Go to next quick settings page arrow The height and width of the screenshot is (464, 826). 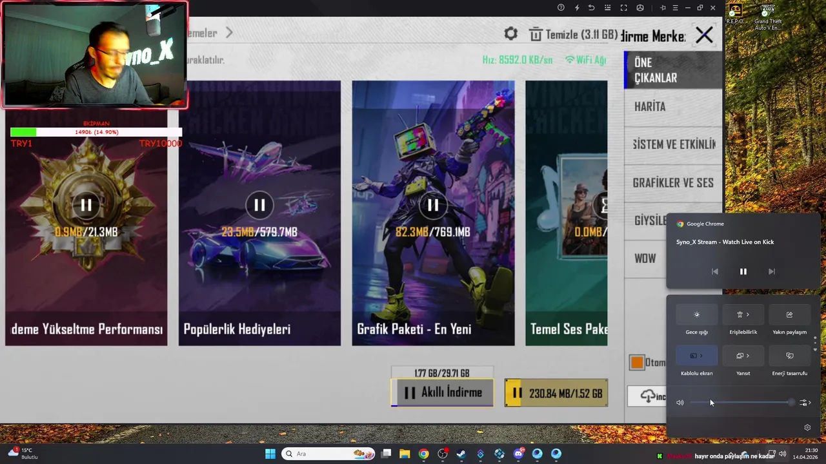(815, 349)
